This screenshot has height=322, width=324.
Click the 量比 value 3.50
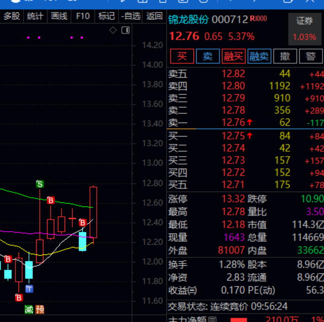[315, 212]
